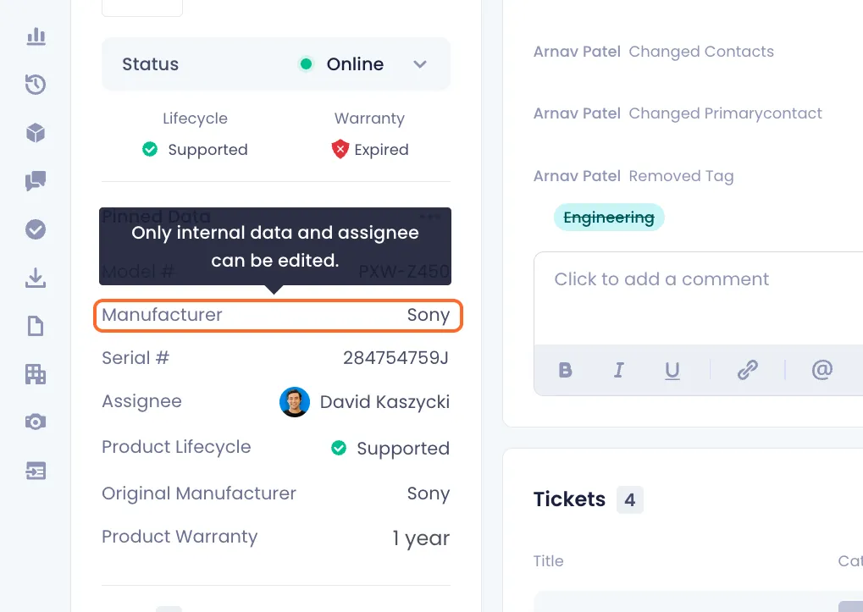
Task: Click David Kaszycki's avatar
Action: click(x=295, y=402)
